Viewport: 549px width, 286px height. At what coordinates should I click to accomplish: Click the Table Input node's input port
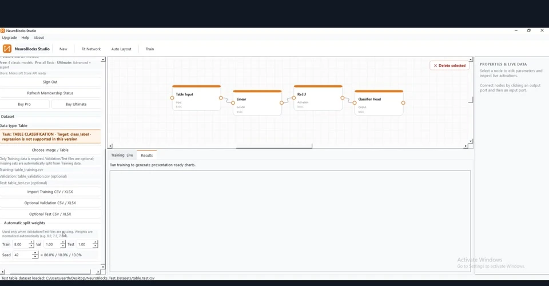tap(172, 98)
